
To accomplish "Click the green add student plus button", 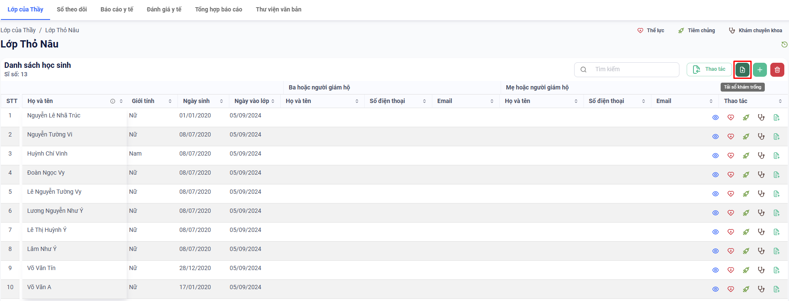I will 760,70.
